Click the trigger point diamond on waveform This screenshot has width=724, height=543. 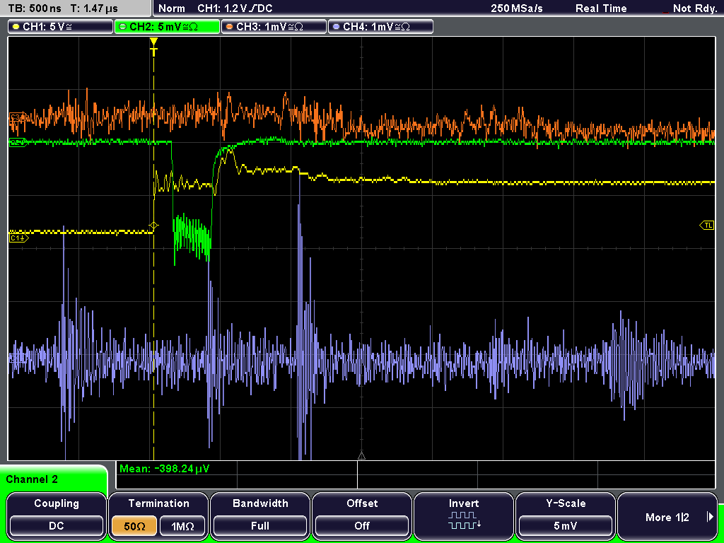pyautogui.click(x=153, y=226)
